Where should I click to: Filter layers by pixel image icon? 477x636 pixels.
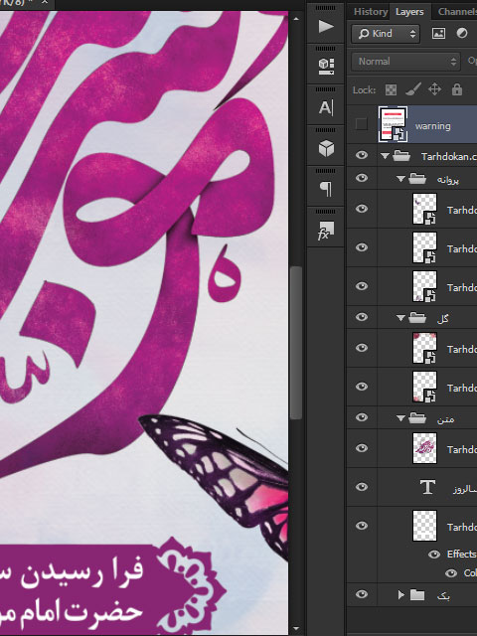pos(438,33)
